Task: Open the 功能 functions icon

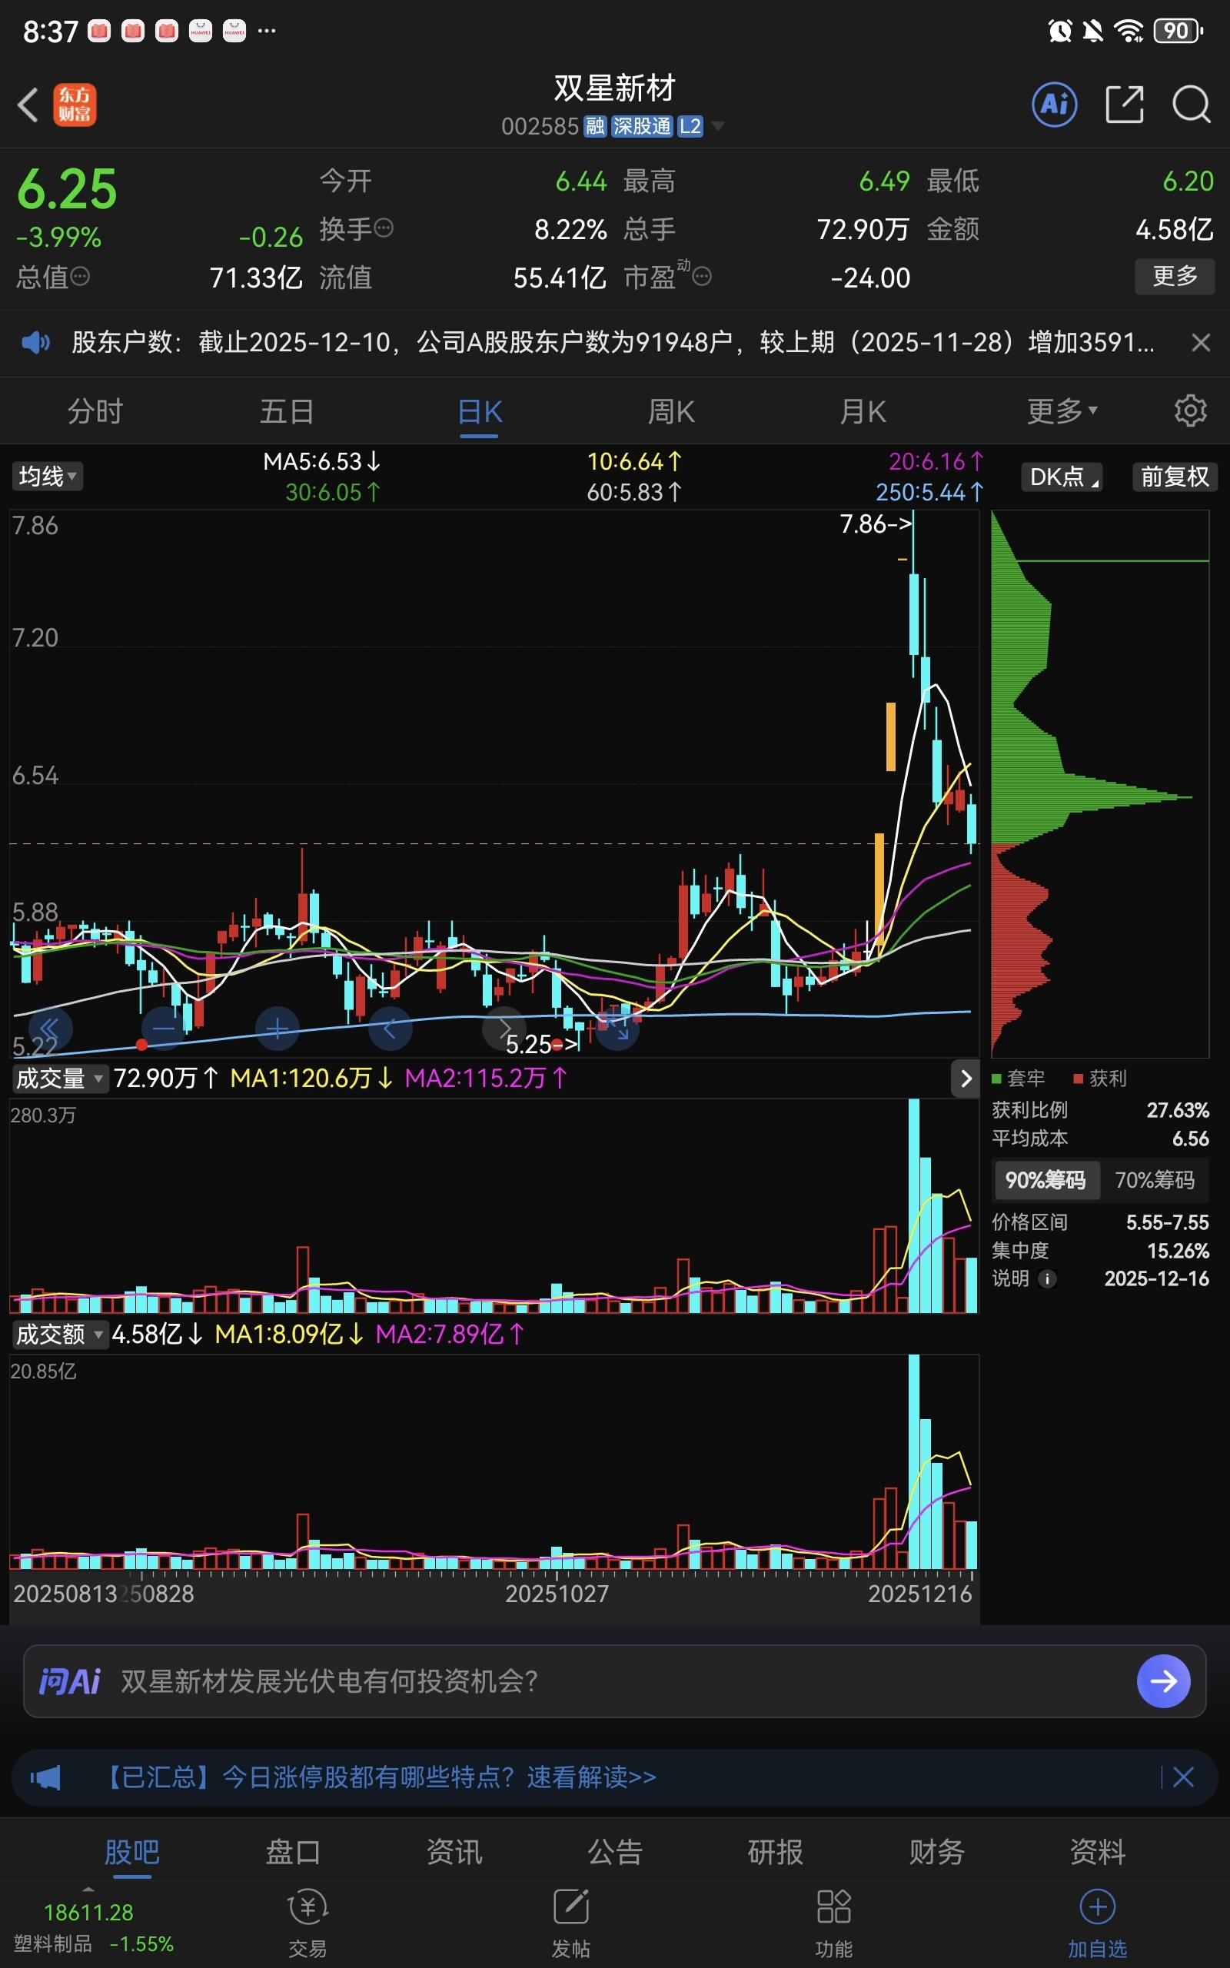Action: pyautogui.click(x=834, y=1924)
